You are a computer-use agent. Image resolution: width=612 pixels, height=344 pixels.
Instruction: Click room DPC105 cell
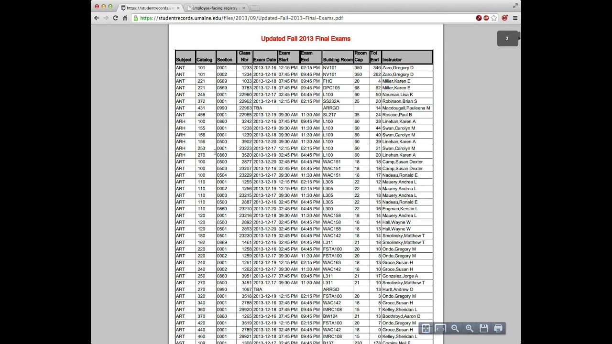pyautogui.click(x=331, y=88)
